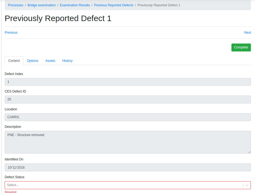The width and height of the screenshot is (255, 193).
Task: View the History tab
Action: 67,61
